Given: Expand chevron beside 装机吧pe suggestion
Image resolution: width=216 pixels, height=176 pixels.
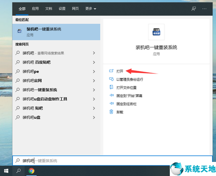Looking at the screenshot, I should pyautogui.click(x=94, y=72).
